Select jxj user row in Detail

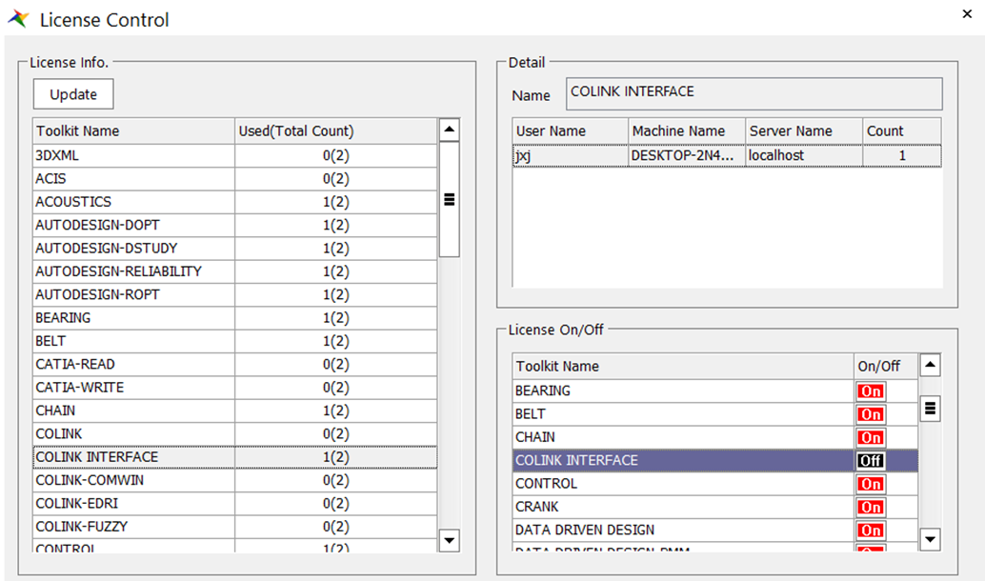point(727,156)
